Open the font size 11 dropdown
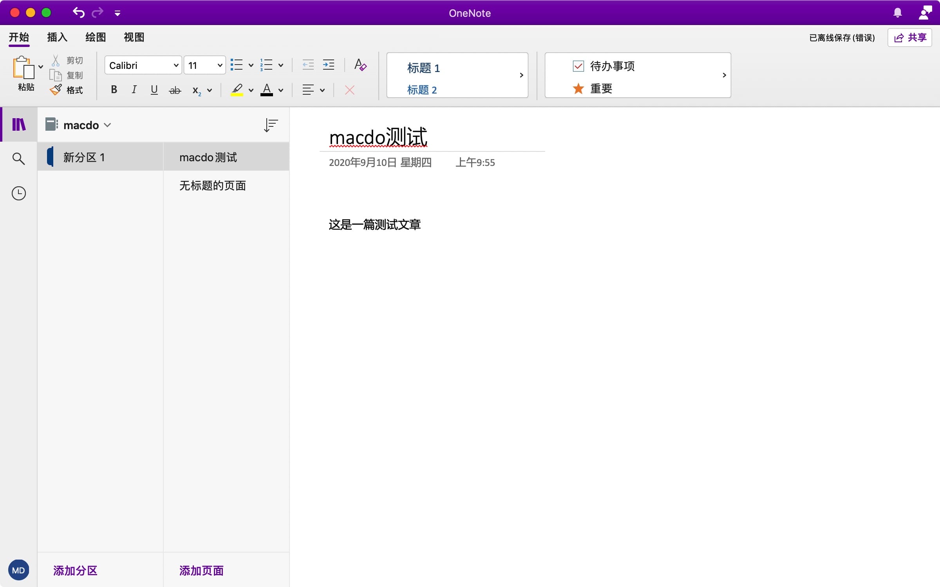Screen dimensions: 940x587 204,65
